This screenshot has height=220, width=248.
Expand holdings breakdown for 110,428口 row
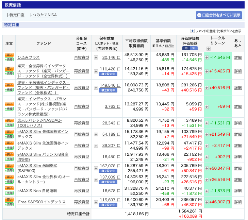point(96,71)
